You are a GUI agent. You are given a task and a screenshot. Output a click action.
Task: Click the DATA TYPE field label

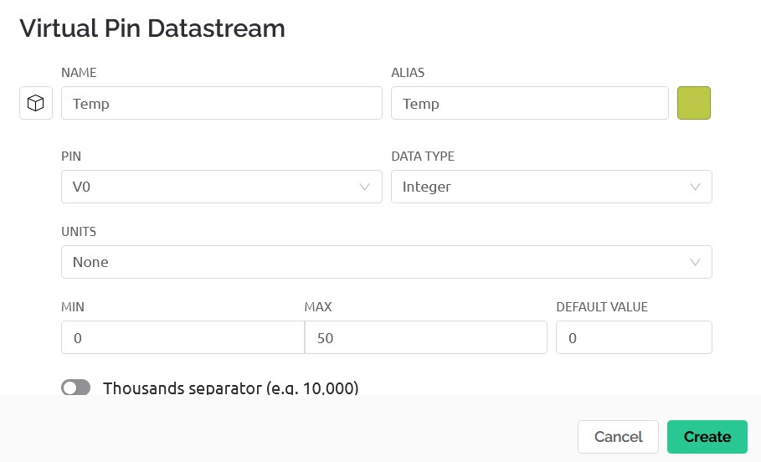pos(423,156)
